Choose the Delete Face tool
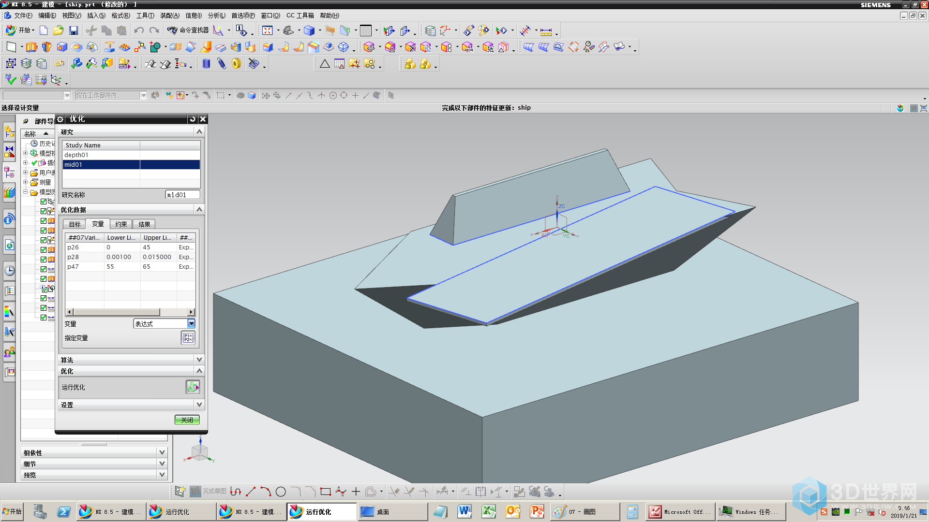Viewport: 929px width, 522px height. click(411, 47)
